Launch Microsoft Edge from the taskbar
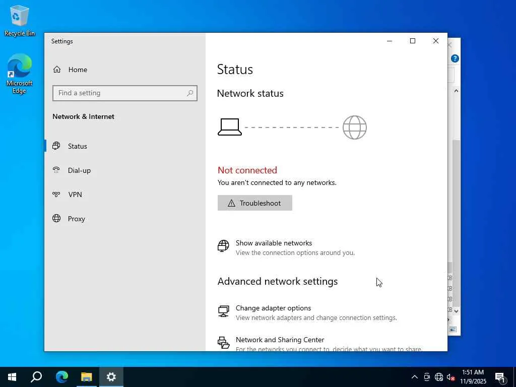 pyautogui.click(x=61, y=377)
